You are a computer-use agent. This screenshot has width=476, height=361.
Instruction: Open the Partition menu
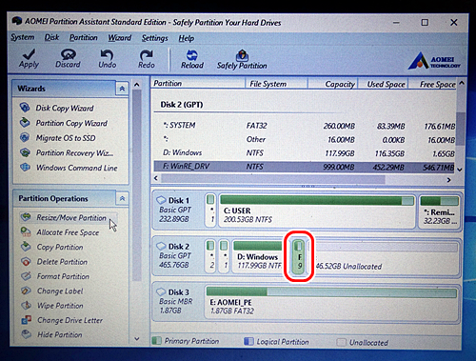coord(84,37)
